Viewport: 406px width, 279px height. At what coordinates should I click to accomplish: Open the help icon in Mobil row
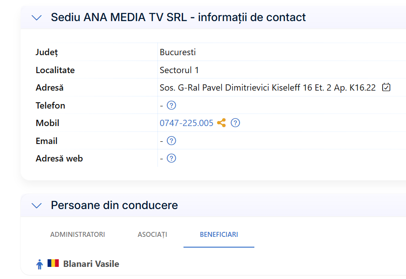pos(235,122)
